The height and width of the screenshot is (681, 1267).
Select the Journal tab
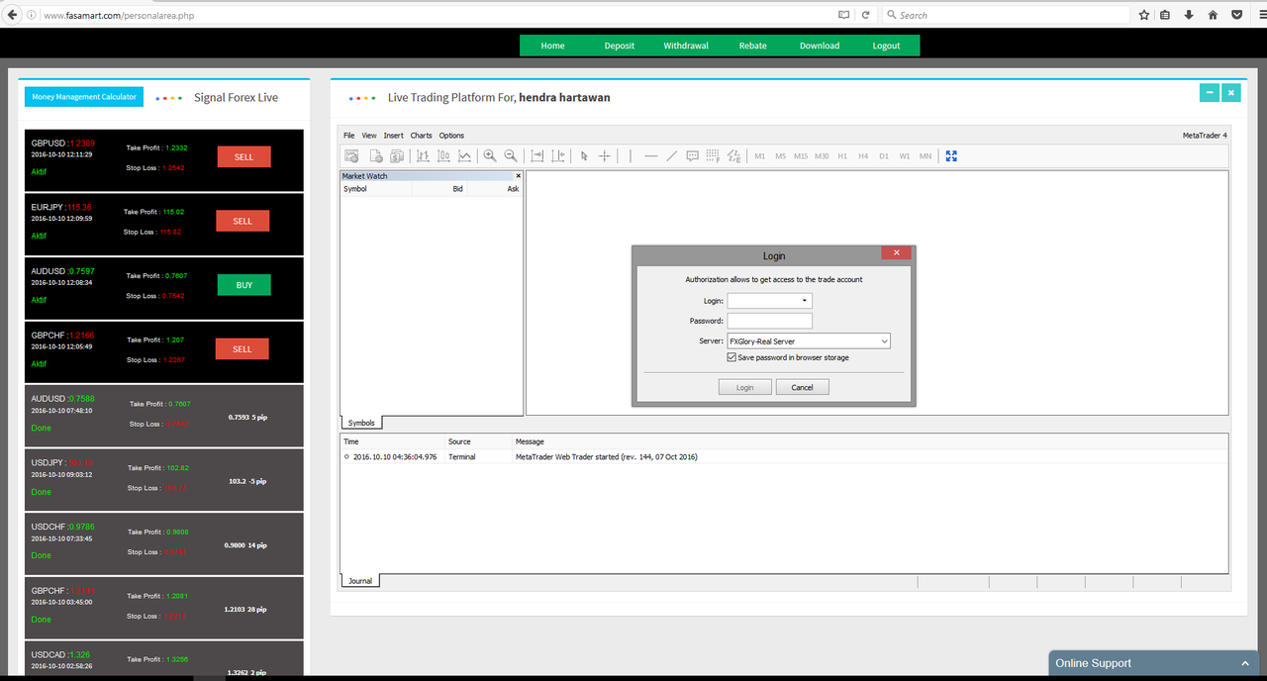(x=360, y=581)
